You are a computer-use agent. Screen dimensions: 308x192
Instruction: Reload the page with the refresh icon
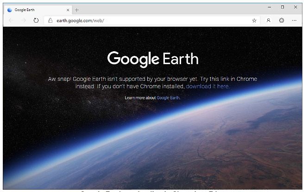tap(36, 20)
